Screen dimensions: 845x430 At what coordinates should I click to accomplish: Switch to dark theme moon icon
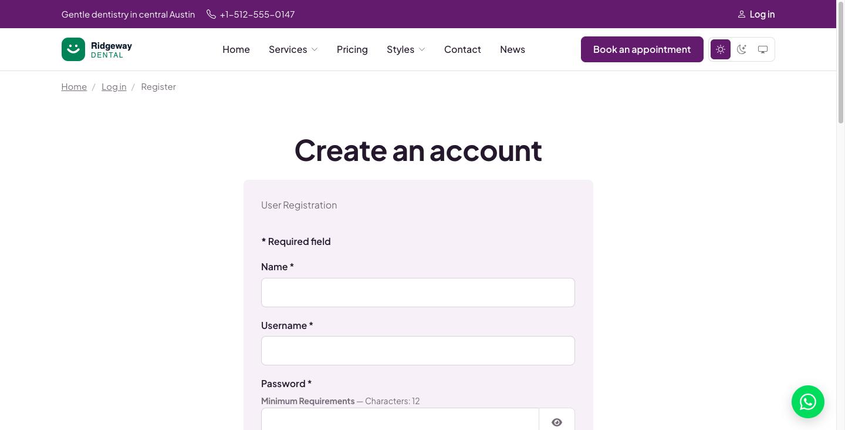click(742, 49)
